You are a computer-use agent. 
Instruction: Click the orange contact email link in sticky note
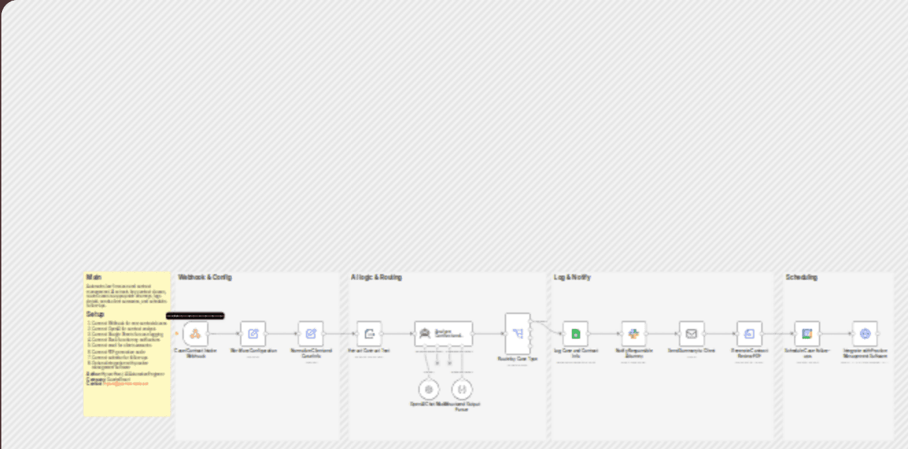tap(125, 384)
